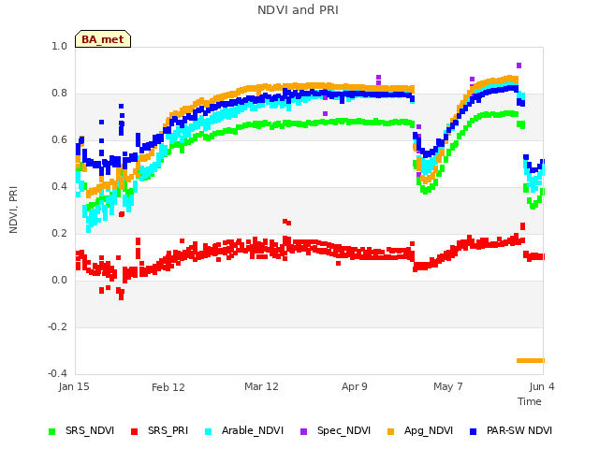This screenshot has width=599, height=449.
Task: Click the Apr 9 x-axis tick label
Action: click(x=354, y=386)
